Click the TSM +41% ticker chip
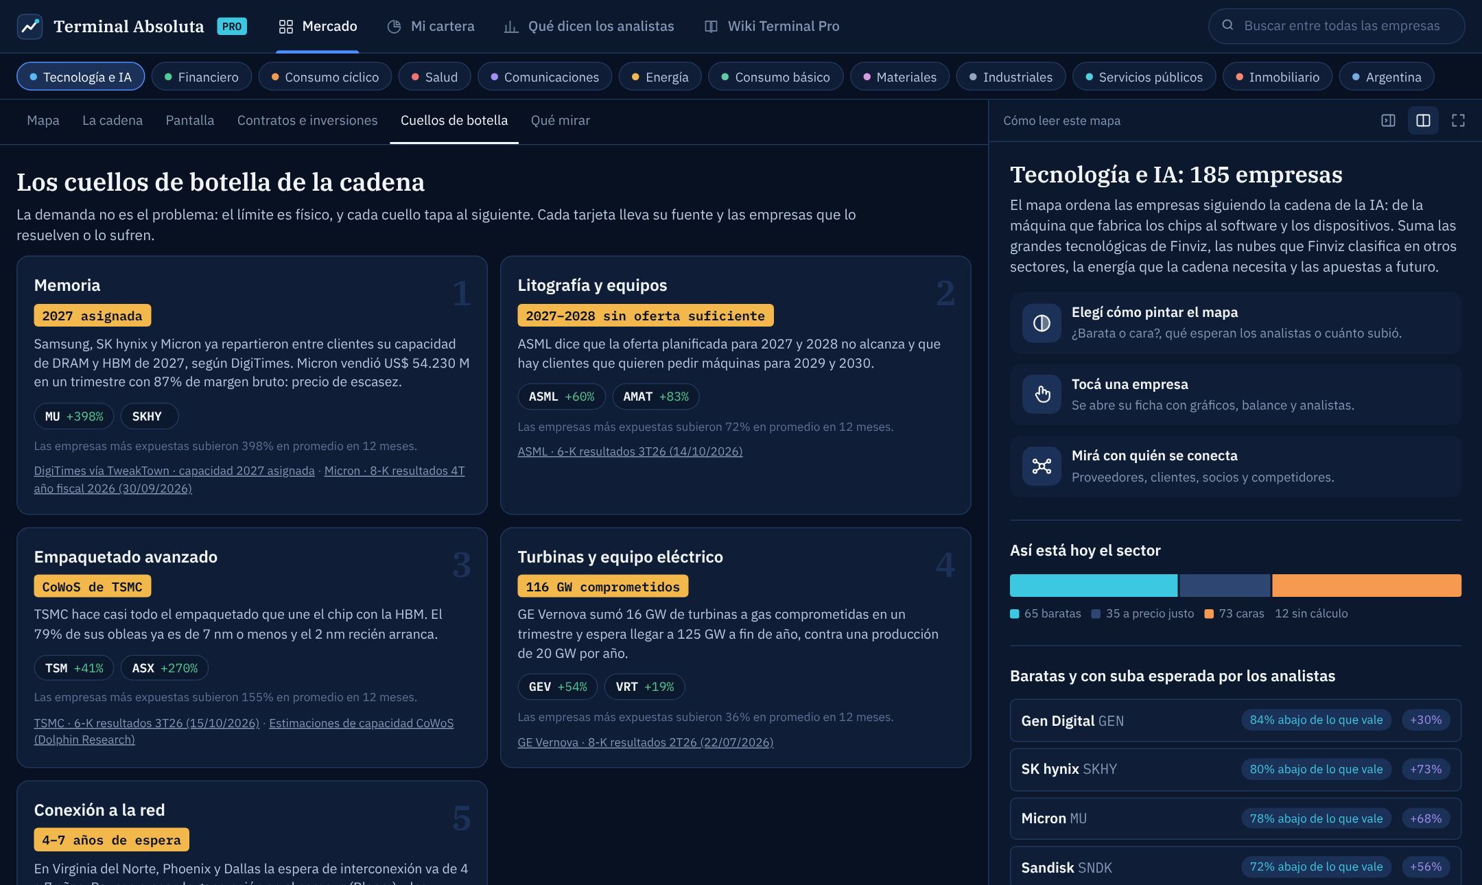Image resolution: width=1482 pixels, height=885 pixels. point(74,668)
